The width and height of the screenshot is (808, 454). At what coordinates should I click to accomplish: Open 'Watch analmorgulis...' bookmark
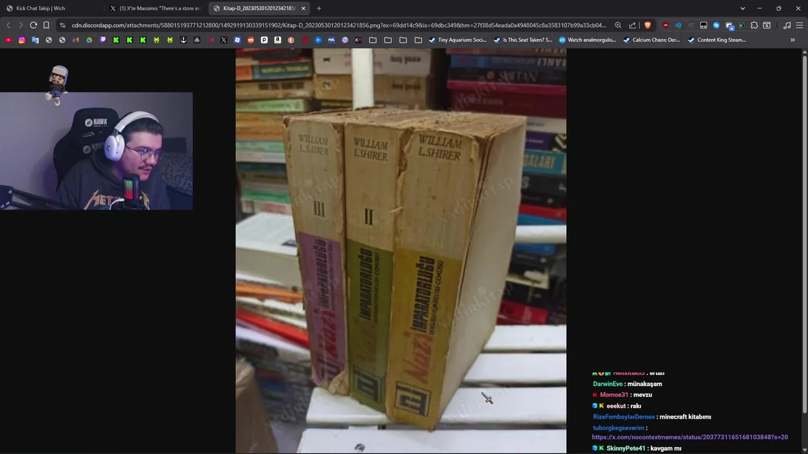[x=587, y=40]
